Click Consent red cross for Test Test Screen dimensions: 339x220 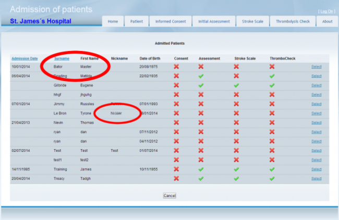tap(176, 150)
